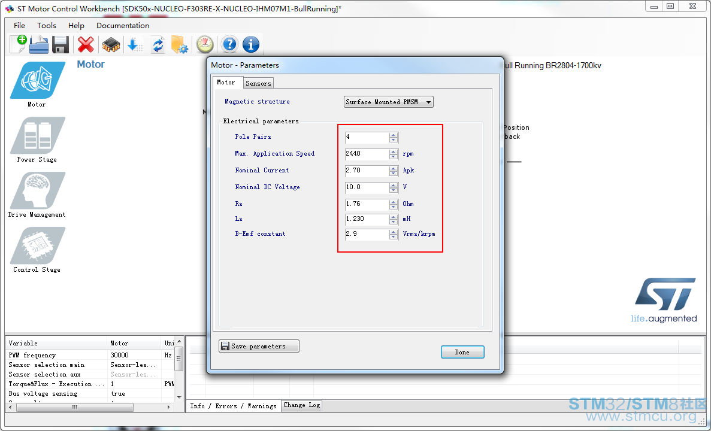The image size is (711, 431).
Task: Decrease Nominal DC Voltage with down arrow
Action: tap(394, 190)
